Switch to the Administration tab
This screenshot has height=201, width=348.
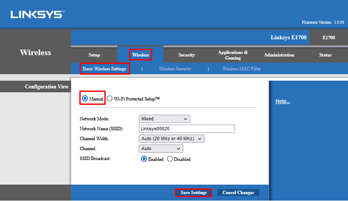pyautogui.click(x=279, y=55)
